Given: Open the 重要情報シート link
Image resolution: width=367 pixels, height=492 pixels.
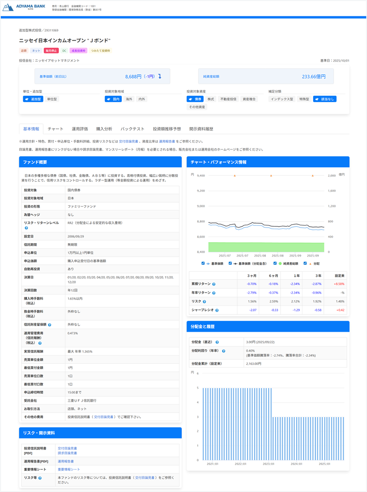Looking at the screenshot, I should (x=69, y=469).
